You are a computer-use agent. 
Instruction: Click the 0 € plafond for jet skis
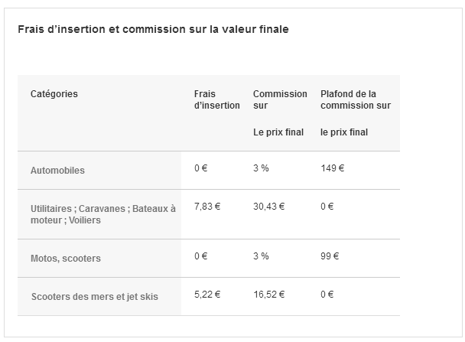327,295
